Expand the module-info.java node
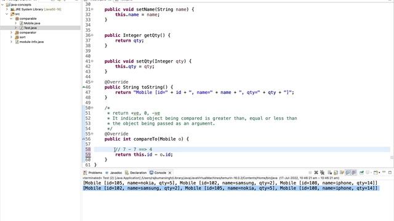The width and height of the screenshot is (394, 221). [11, 42]
